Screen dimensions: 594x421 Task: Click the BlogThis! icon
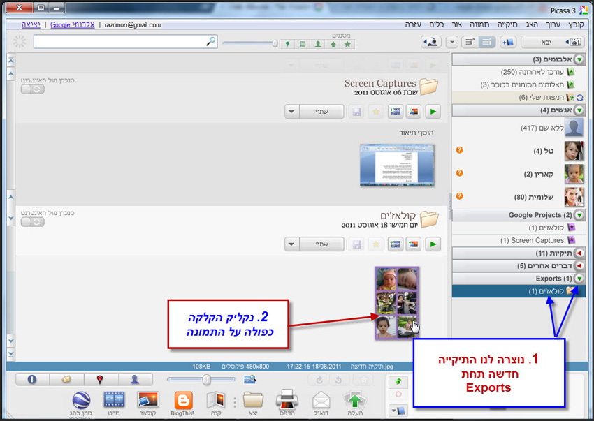click(182, 404)
